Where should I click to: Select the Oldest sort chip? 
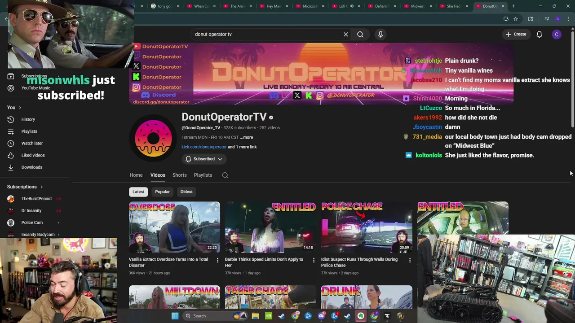(186, 192)
